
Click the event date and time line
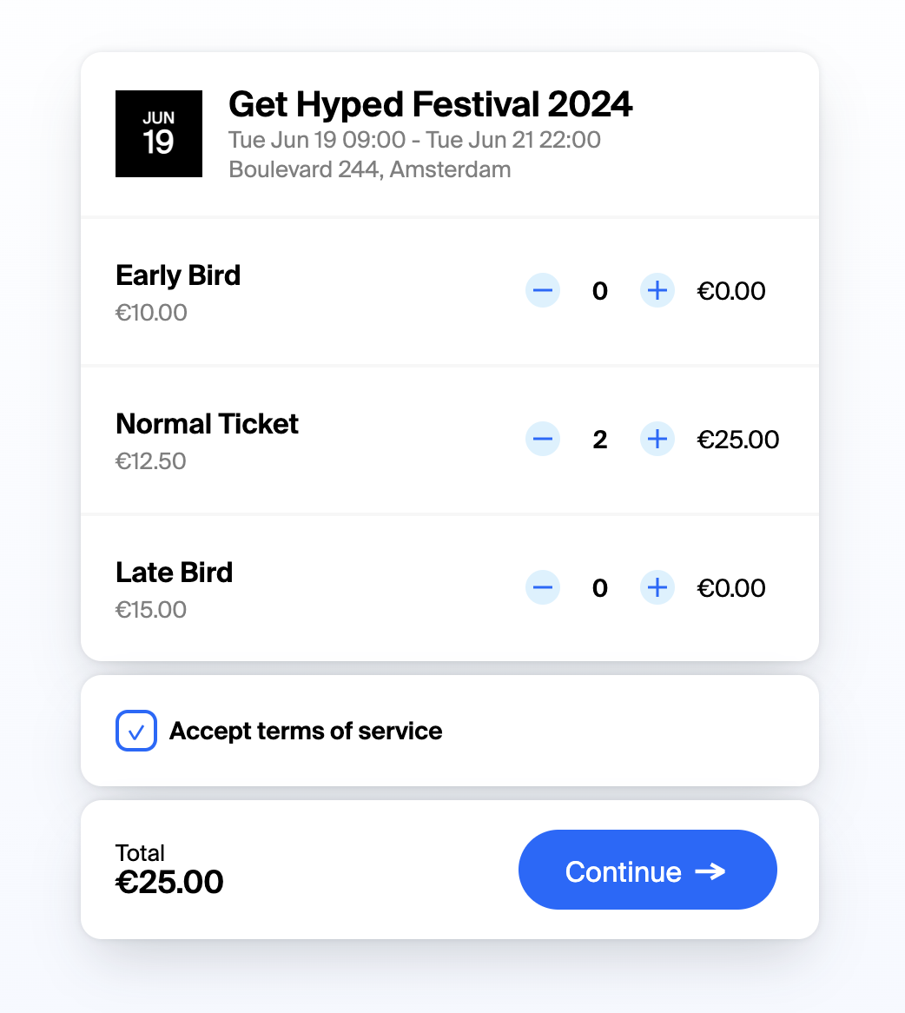(x=415, y=140)
